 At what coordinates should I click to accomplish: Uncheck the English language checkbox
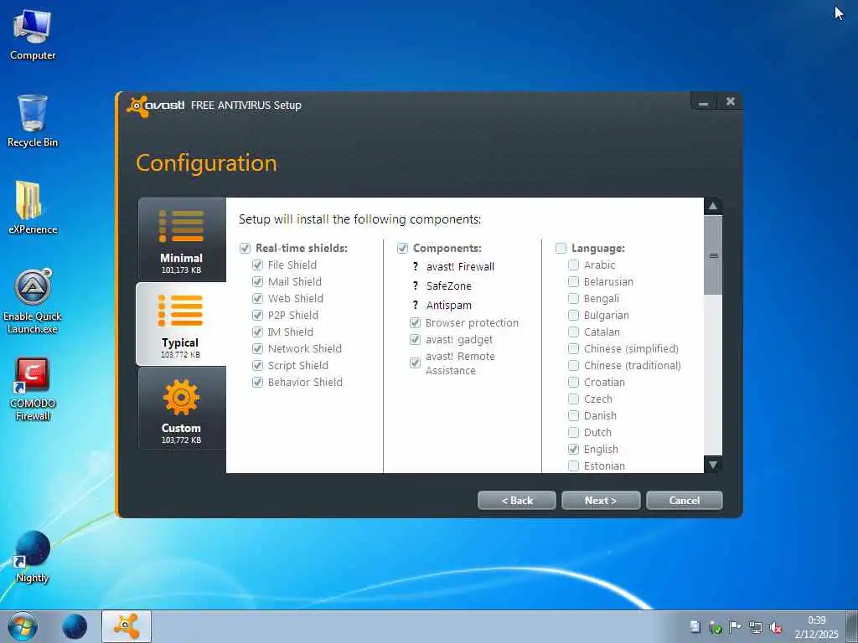tap(573, 450)
